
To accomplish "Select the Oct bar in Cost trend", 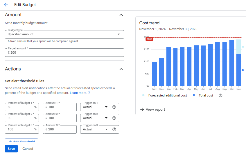I will tap(231, 63).
